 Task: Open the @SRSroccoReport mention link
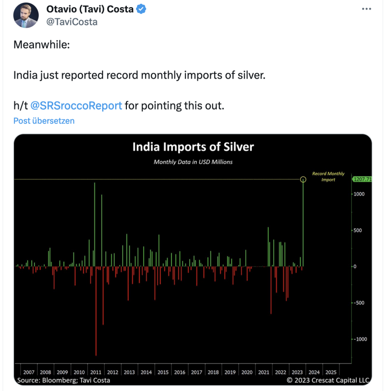(76, 105)
